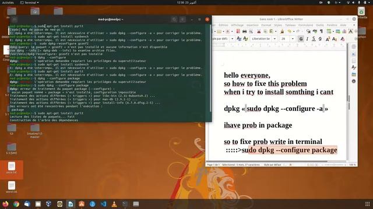Click the Insert Image icon in Writer

[338, 31]
